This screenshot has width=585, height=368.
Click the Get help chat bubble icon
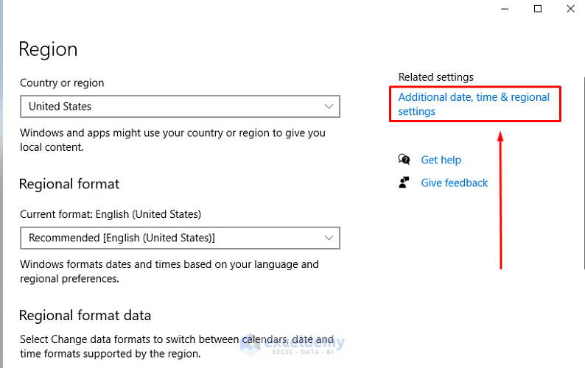(404, 160)
